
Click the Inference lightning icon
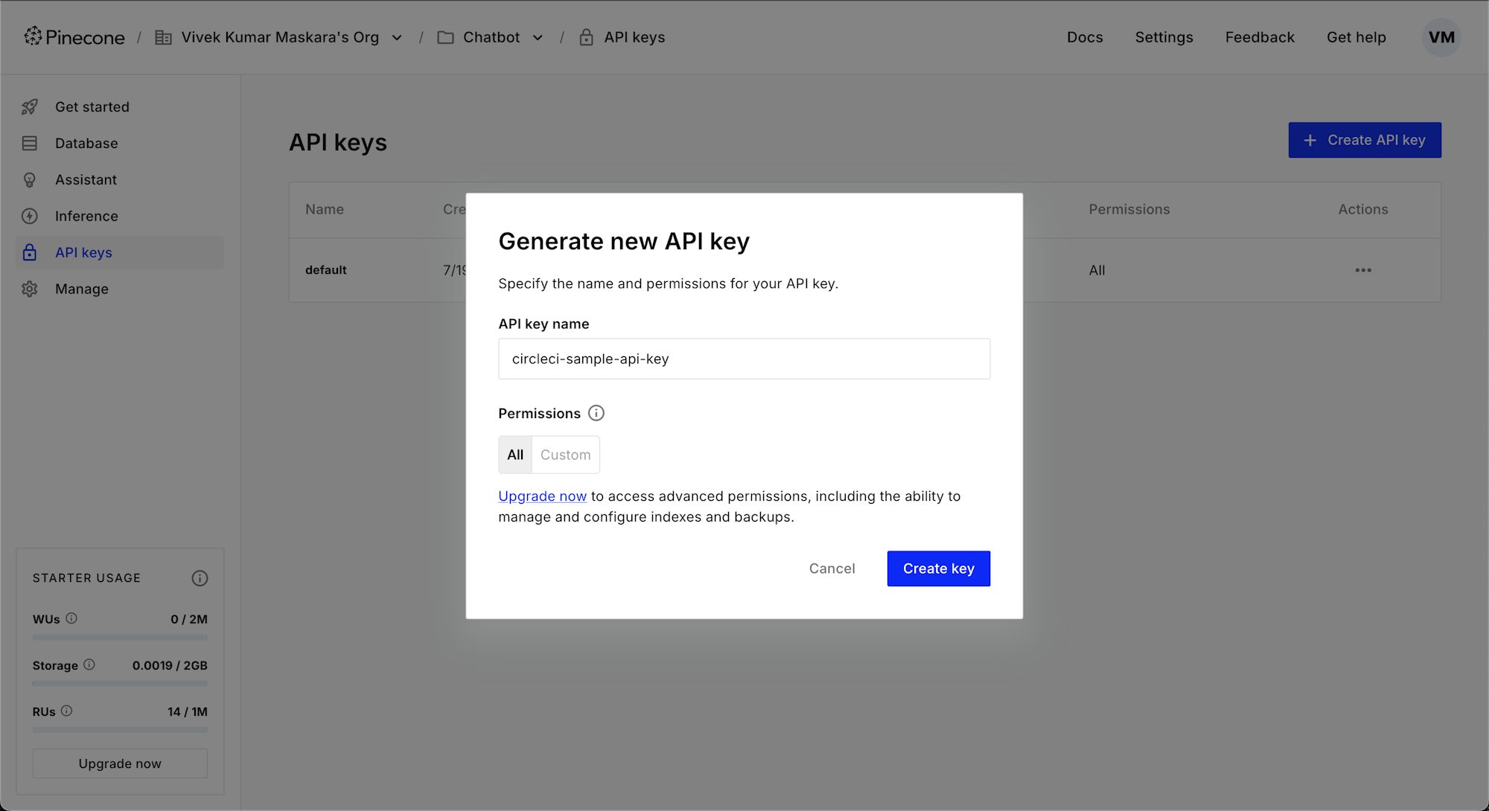(x=29, y=216)
